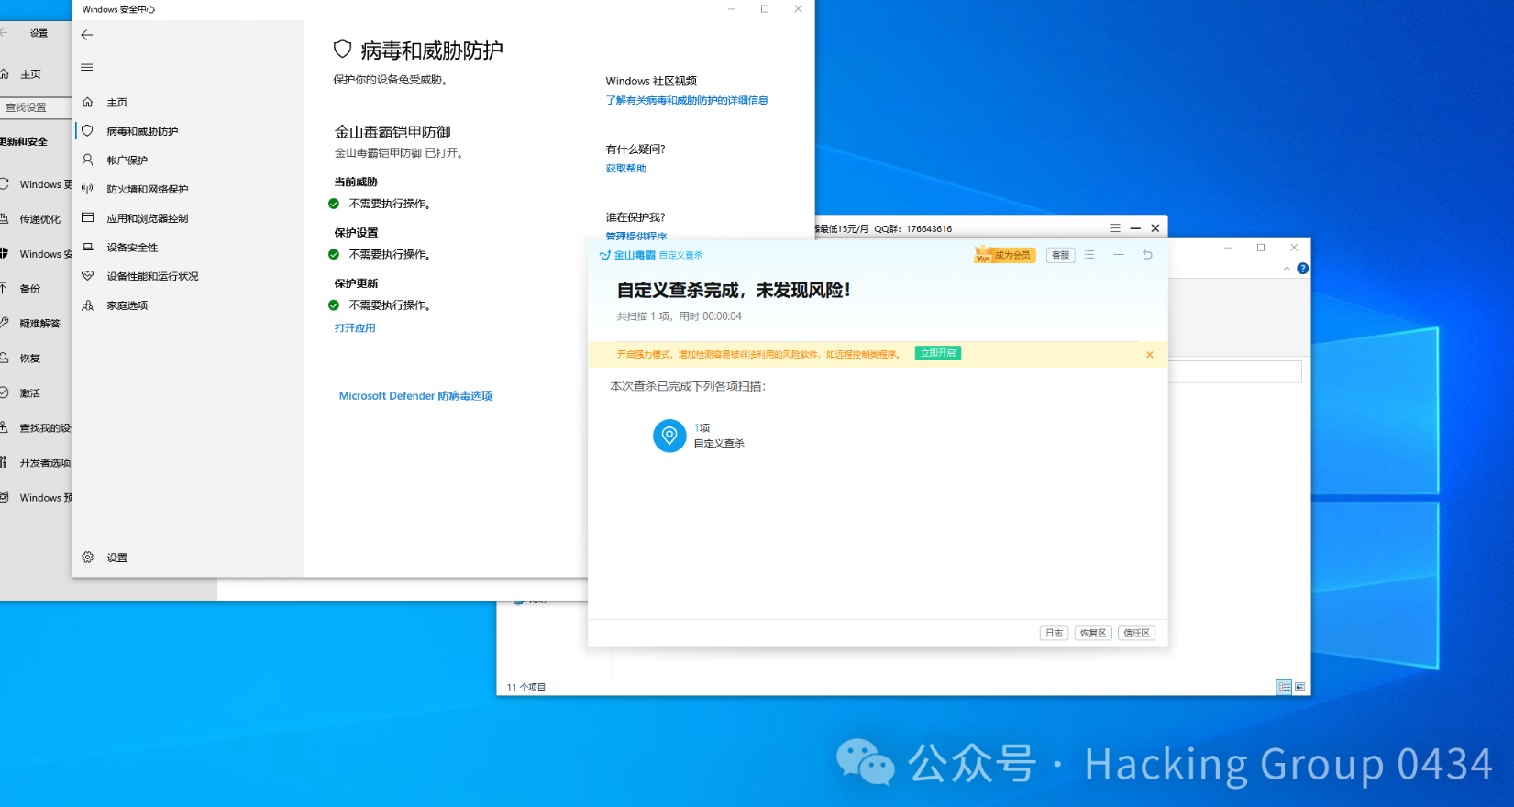1514x807 pixels.
Task: Click the 打开应用 link
Action: tap(355, 328)
